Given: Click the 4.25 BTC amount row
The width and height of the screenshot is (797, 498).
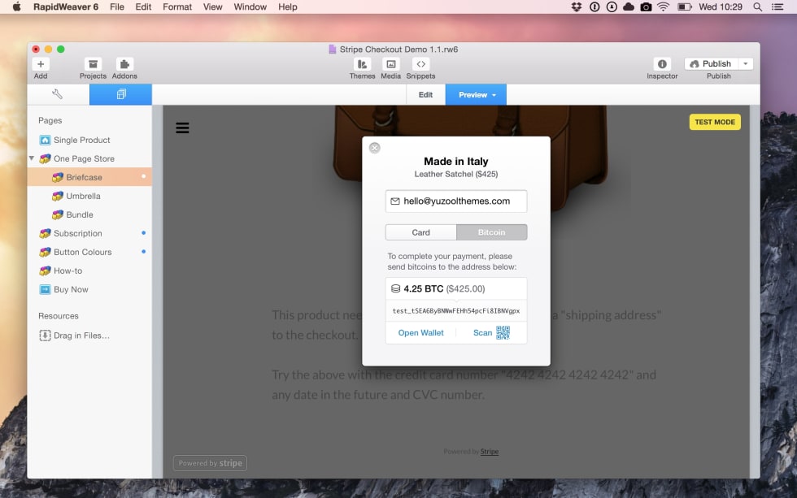Looking at the screenshot, I should pyautogui.click(x=456, y=289).
